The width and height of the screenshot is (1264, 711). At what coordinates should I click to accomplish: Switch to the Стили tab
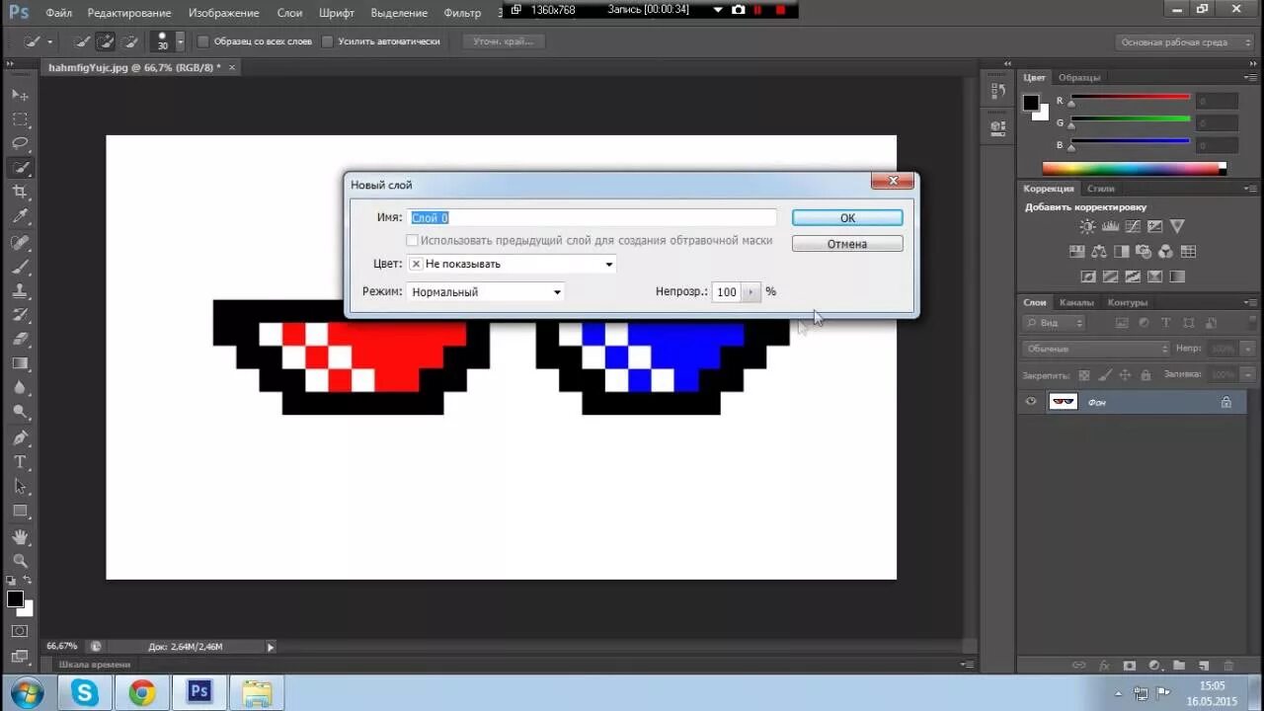click(1101, 189)
